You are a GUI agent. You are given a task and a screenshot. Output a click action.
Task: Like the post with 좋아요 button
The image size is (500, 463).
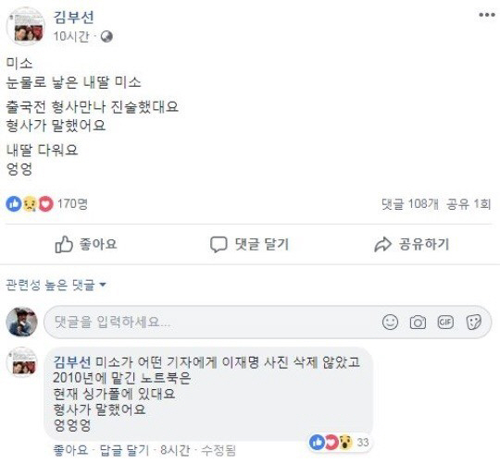(86, 244)
